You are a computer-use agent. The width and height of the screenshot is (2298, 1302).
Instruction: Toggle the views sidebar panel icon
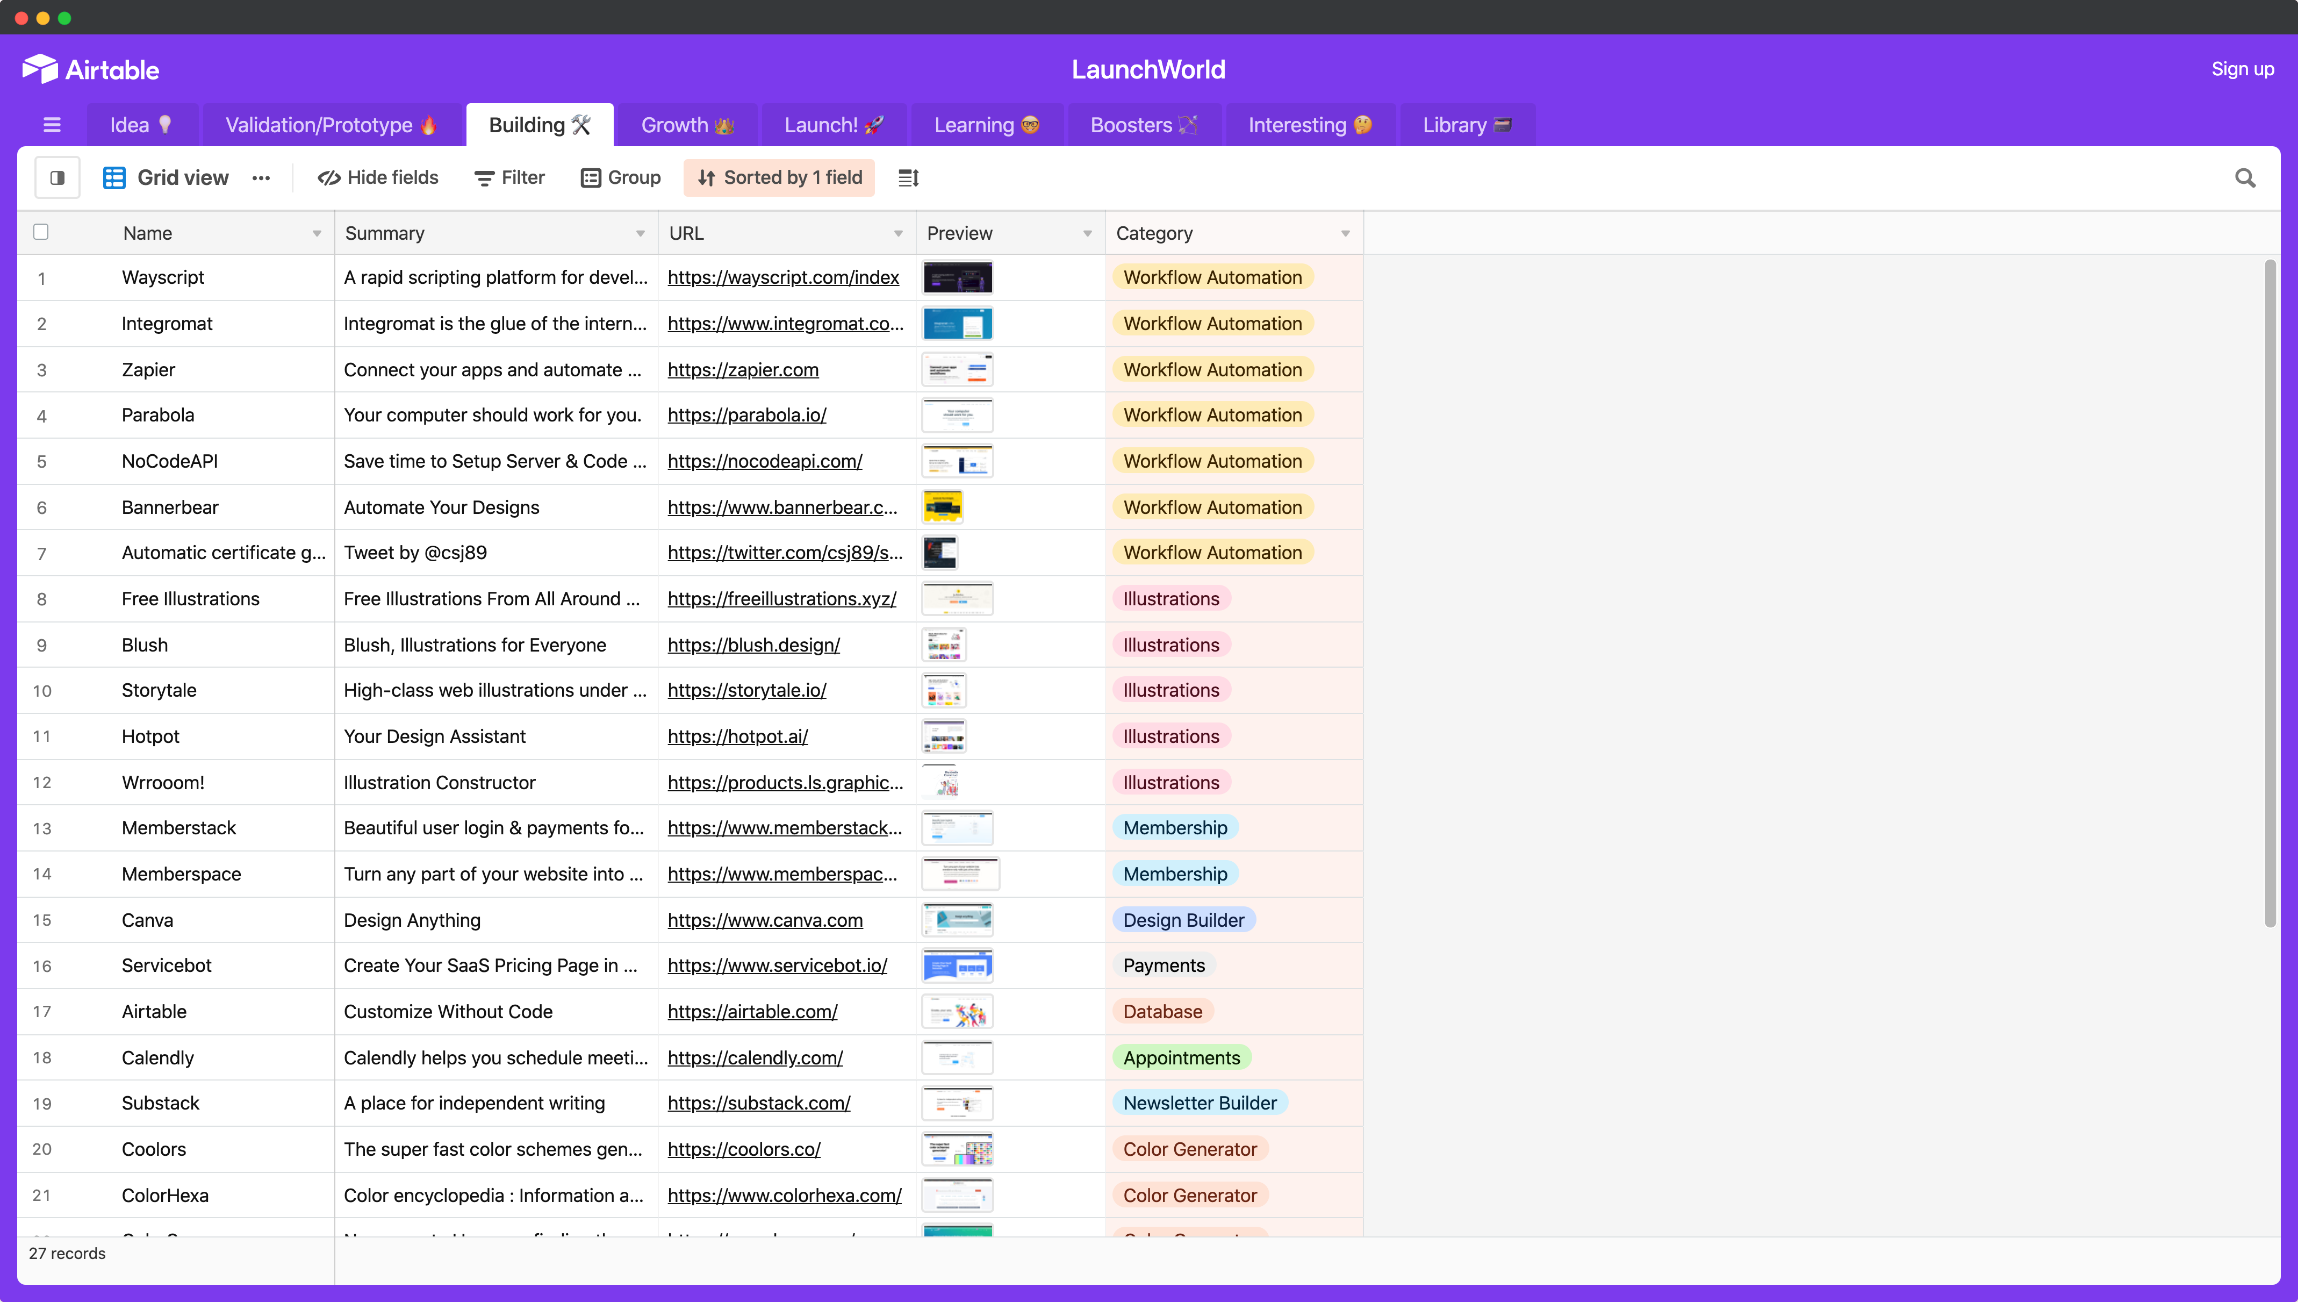(x=57, y=178)
